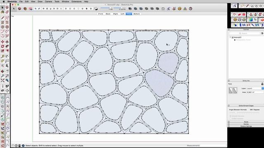
Task: Select the Tape Measure tool
Action: [2, 57]
